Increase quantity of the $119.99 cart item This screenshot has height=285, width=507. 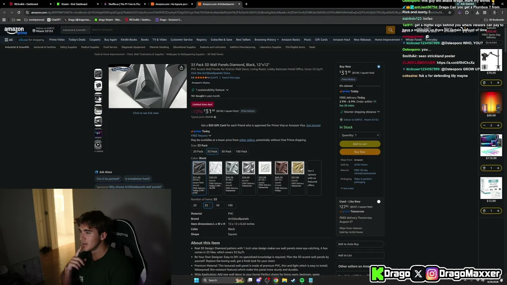(x=498, y=168)
